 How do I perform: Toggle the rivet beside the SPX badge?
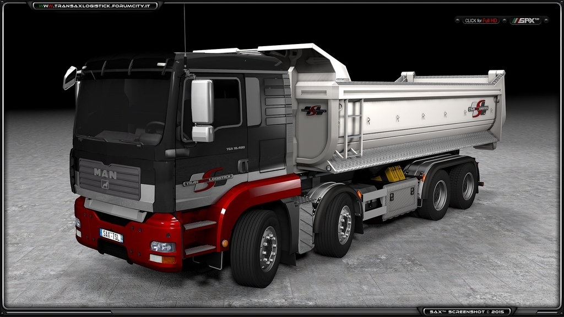[546, 20]
